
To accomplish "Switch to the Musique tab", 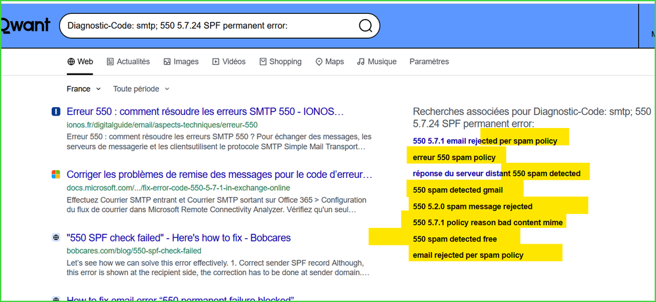I will point(376,62).
